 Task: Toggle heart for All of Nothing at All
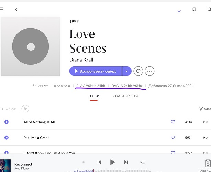173,122
